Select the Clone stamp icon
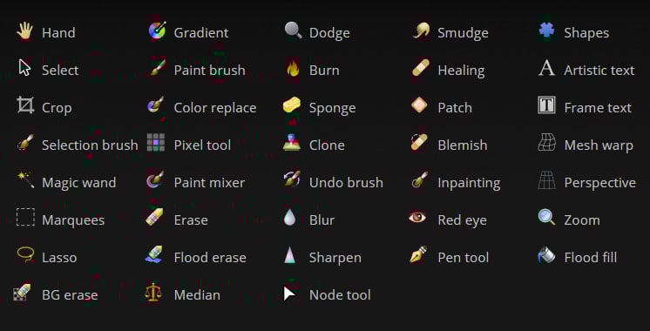Viewport: 650px width, 331px height. [x=292, y=143]
